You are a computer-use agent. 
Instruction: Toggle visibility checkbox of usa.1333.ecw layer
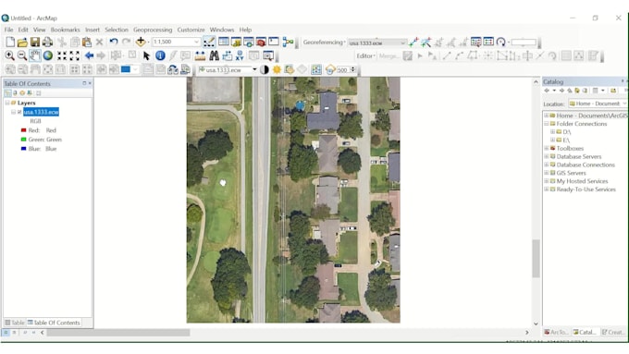[x=19, y=112]
